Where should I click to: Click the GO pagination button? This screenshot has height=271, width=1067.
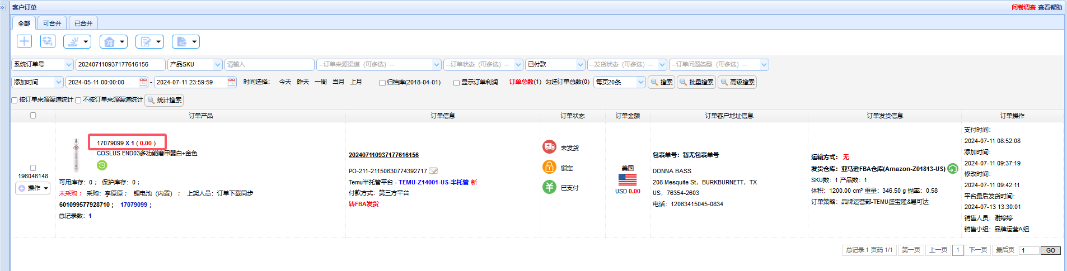pos(1051,250)
